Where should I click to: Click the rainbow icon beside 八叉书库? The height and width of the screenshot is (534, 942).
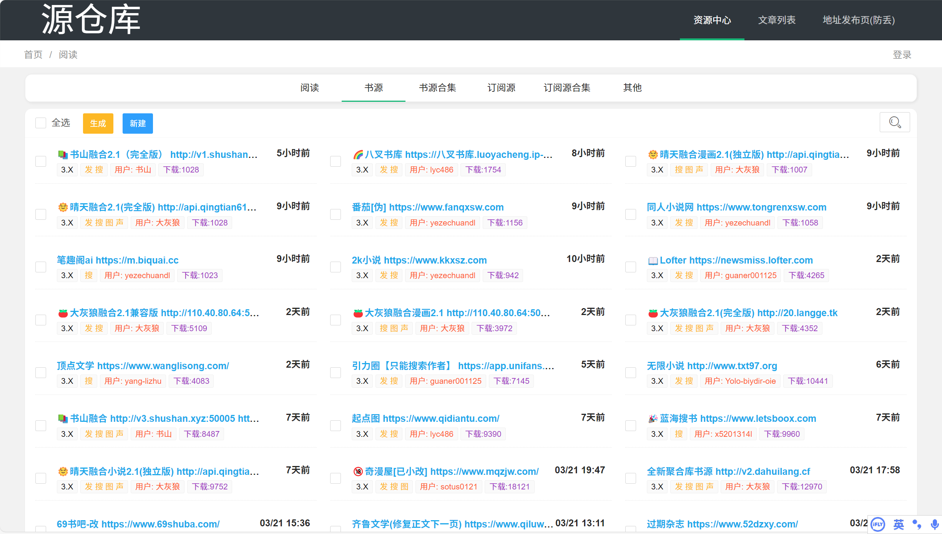(358, 155)
